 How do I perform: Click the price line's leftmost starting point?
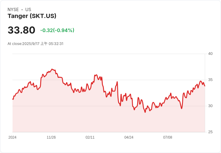(x=13, y=99)
